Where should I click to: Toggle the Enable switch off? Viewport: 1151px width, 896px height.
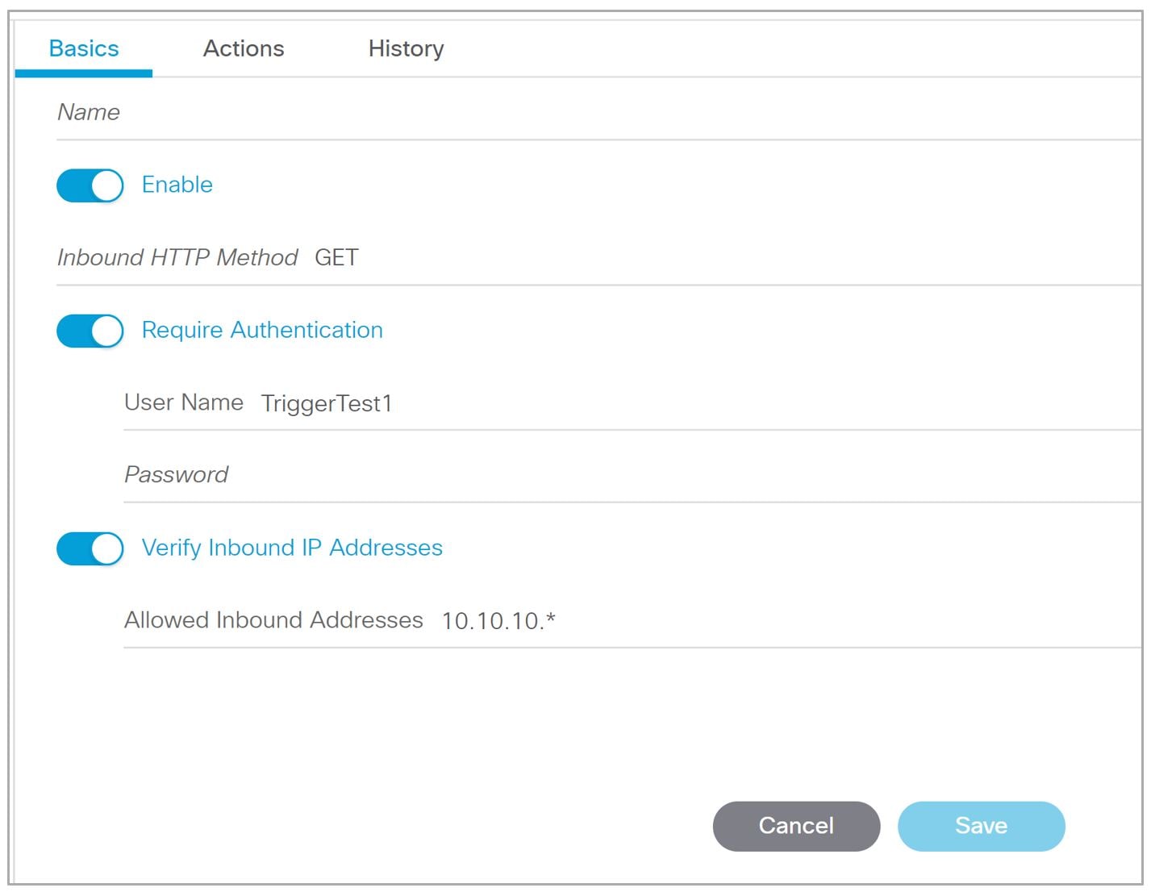point(90,185)
